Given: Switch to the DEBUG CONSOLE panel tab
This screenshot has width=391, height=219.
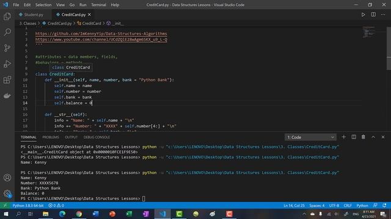Looking at the screenshot, I should click(97, 137).
